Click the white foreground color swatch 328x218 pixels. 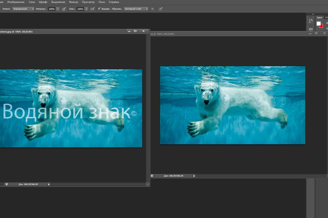[319, 23]
